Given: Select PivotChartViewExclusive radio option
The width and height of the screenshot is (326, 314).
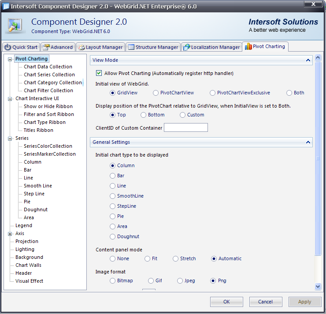Looking at the screenshot, I should (x=212, y=93).
